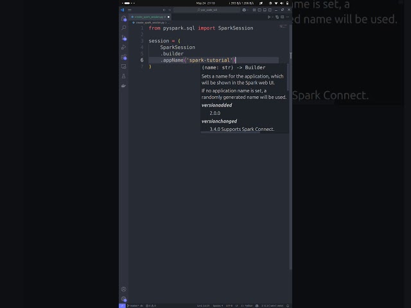Go back with the left arrow
Image resolution: width=411 pixels, height=308 pixels.
tap(164, 10)
